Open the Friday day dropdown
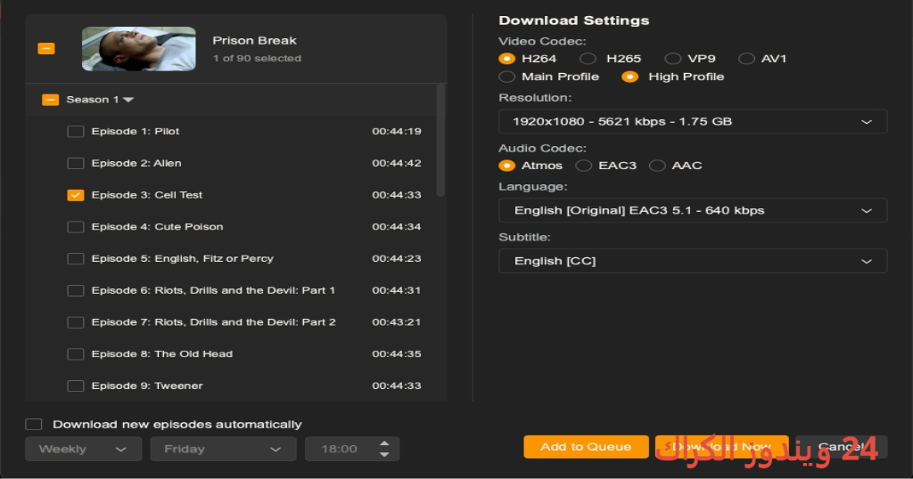The height and width of the screenshot is (479, 913). [x=224, y=449]
